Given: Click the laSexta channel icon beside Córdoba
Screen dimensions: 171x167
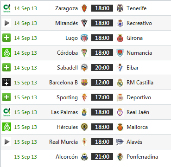Looking at the screenshot, I should coord(6,53).
